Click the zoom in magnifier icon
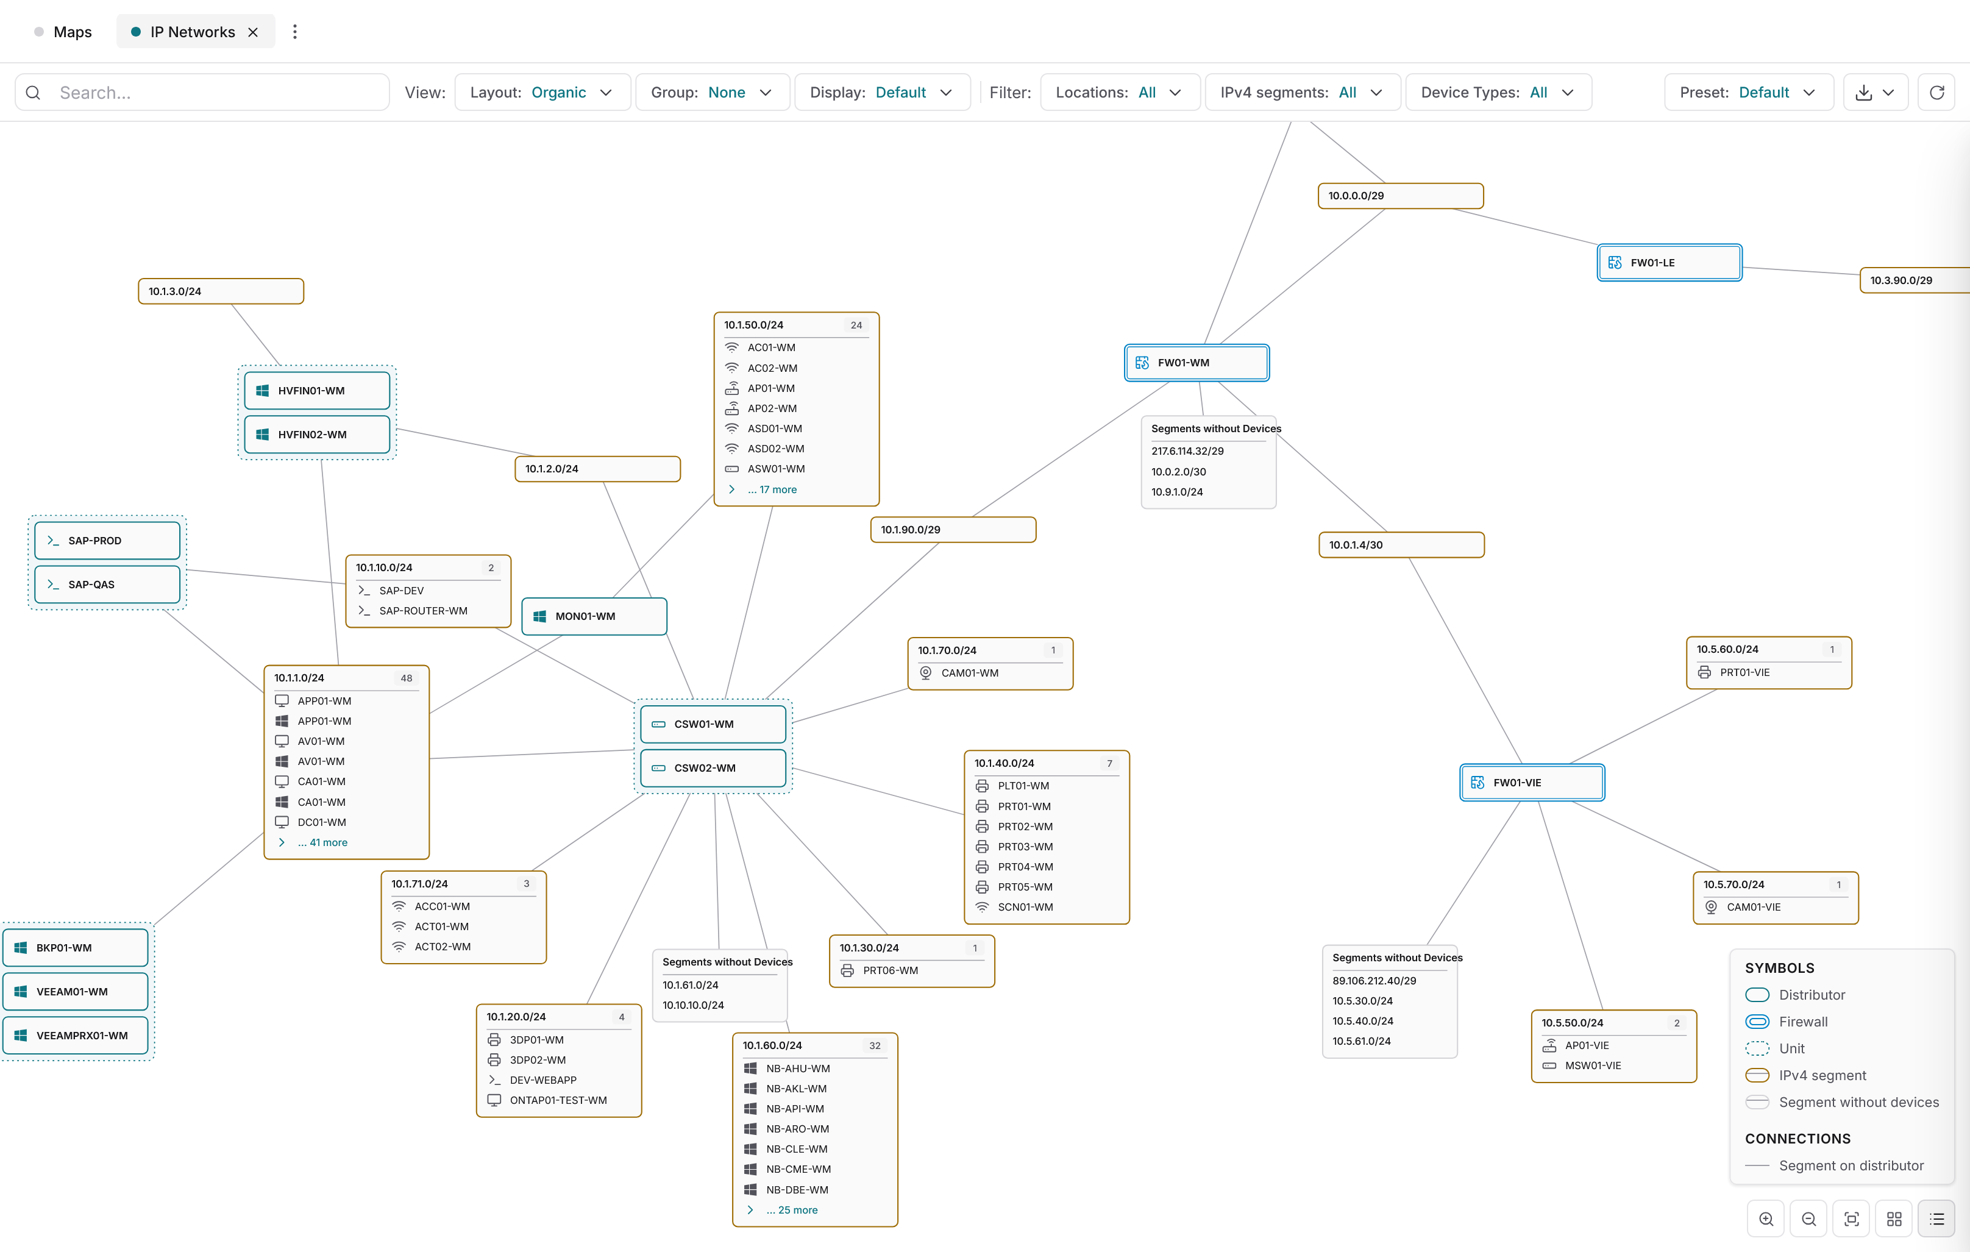 [1766, 1219]
